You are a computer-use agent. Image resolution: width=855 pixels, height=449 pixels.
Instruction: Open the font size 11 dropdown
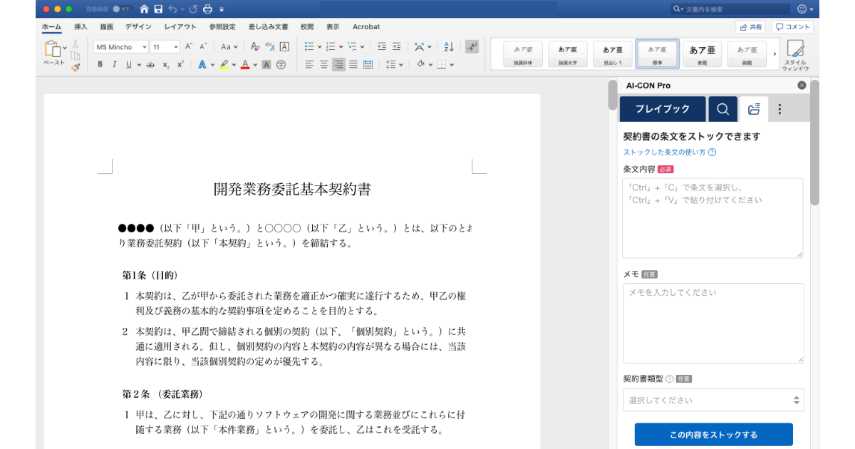pos(176,46)
